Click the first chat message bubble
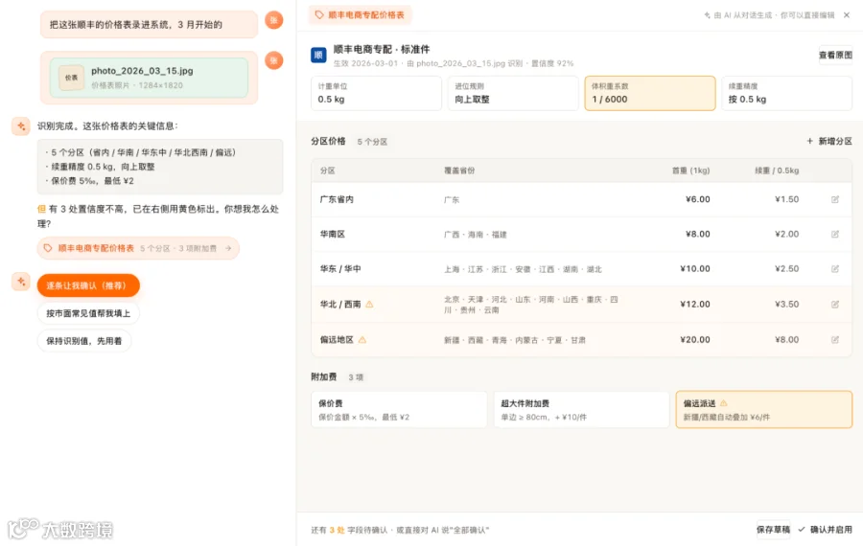Screen dimensions: 863x546 (149, 25)
